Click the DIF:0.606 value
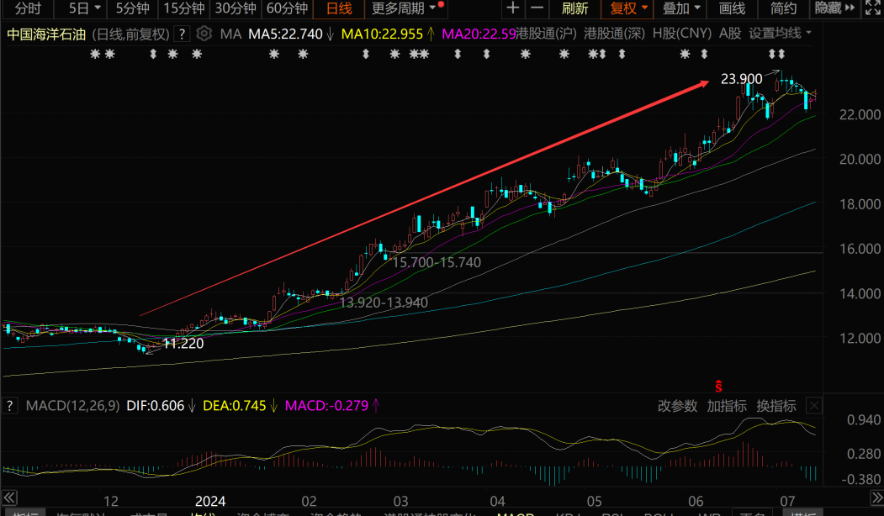The width and height of the screenshot is (884, 516). 155,406
